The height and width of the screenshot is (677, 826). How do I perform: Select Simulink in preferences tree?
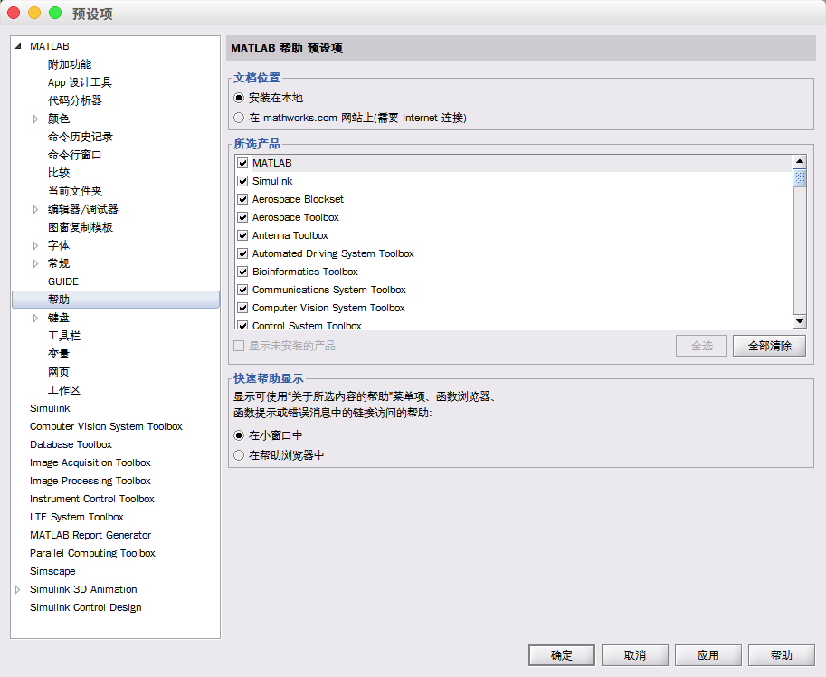(x=50, y=409)
